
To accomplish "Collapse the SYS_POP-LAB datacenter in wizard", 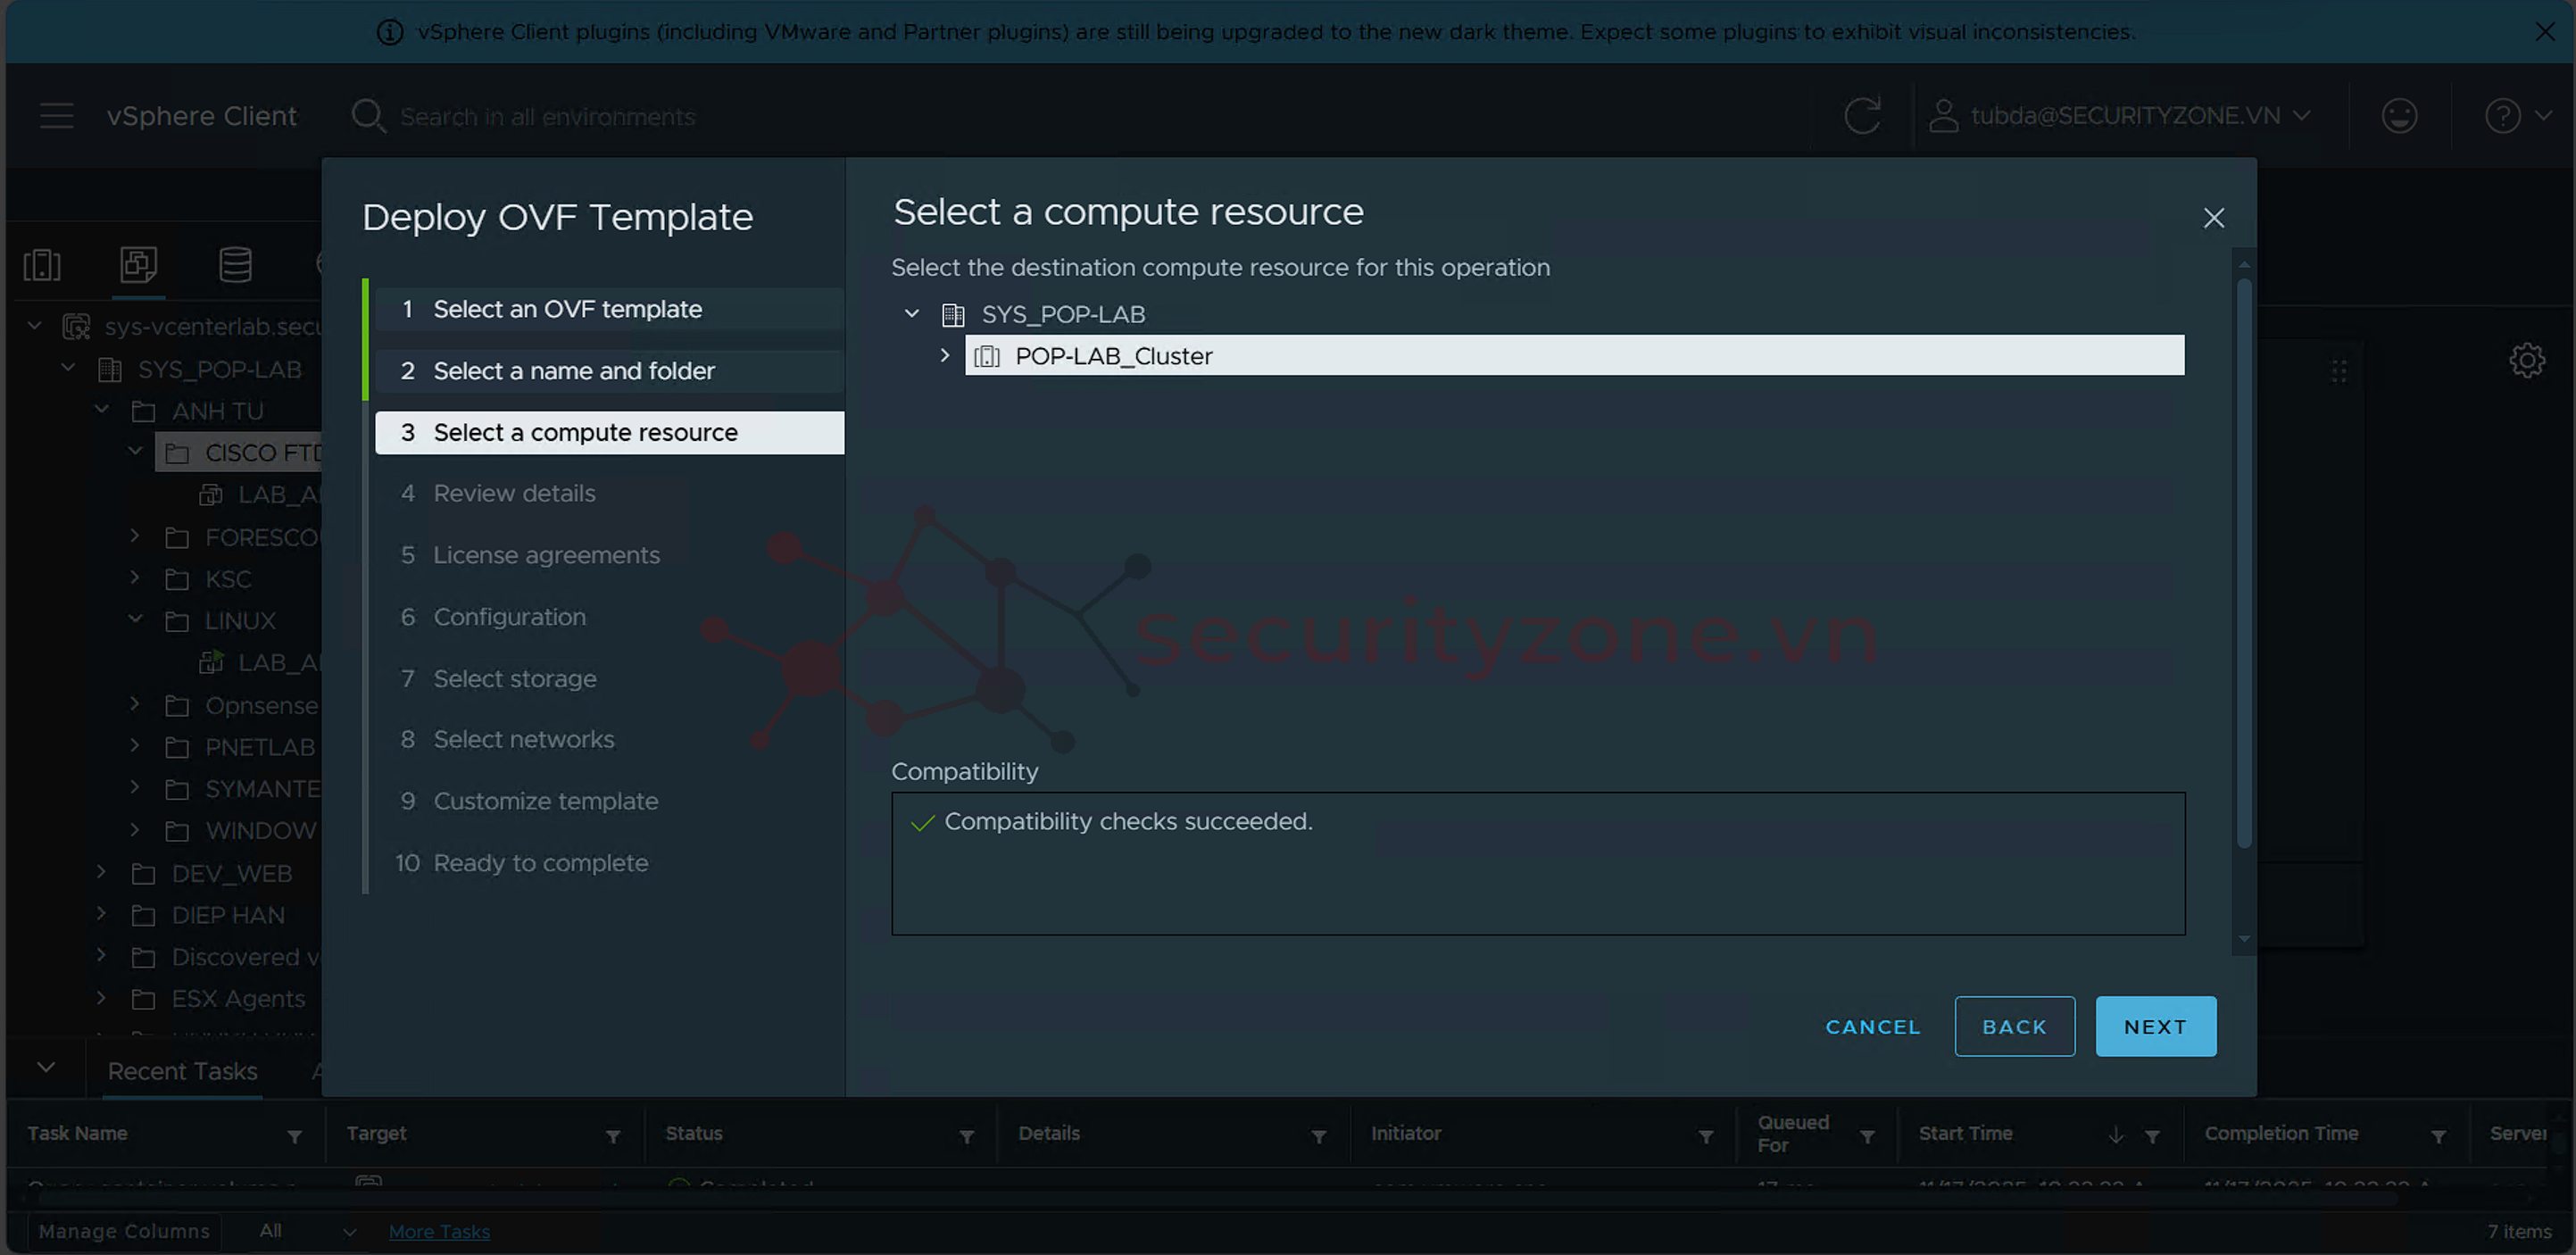I will pyautogui.click(x=911, y=313).
